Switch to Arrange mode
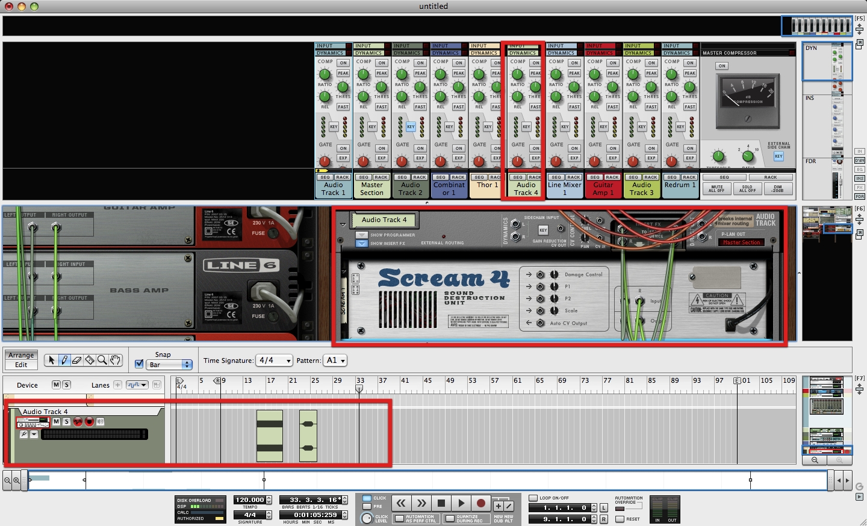867x526 pixels. (x=21, y=355)
